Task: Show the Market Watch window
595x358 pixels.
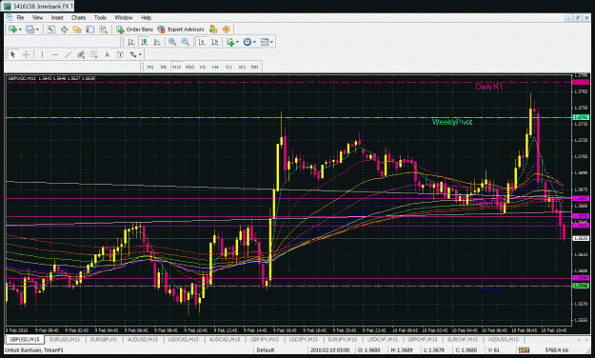Action: coord(50,30)
